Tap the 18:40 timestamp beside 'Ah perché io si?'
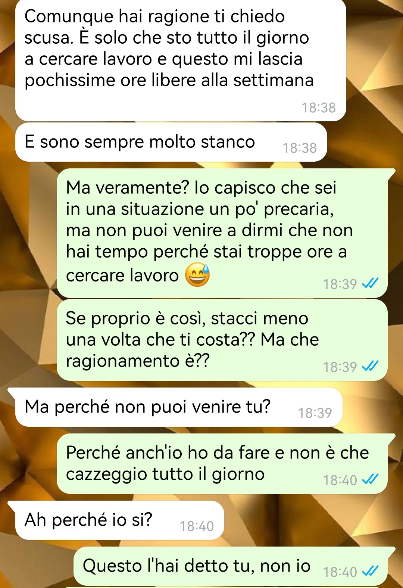This screenshot has width=403, height=588. 197,526
